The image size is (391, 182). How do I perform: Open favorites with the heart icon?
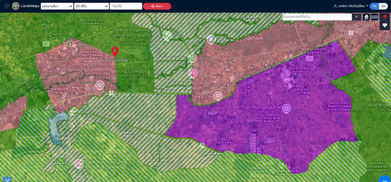coord(385,25)
